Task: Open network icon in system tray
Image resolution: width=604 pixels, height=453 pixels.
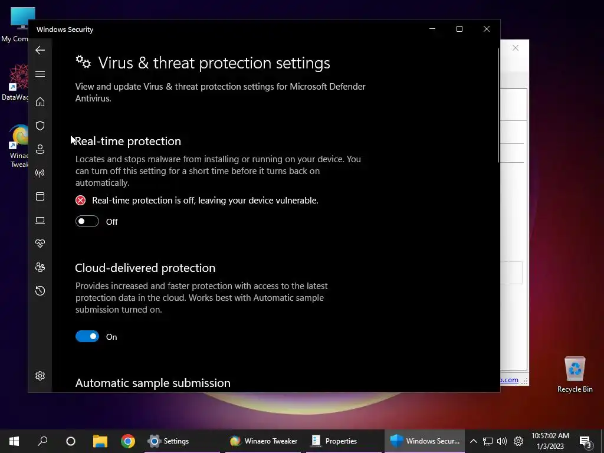Action: coord(488,441)
